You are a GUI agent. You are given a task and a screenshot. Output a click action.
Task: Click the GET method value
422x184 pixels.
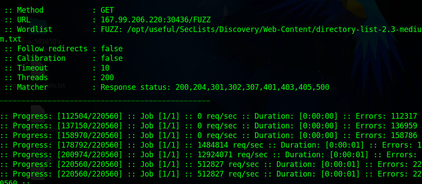coord(107,9)
